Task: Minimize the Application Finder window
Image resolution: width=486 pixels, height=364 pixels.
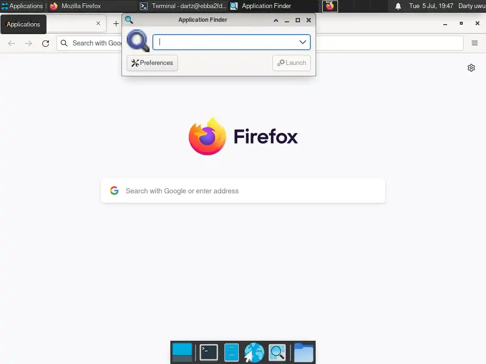Action: pyautogui.click(x=287, y=20)
